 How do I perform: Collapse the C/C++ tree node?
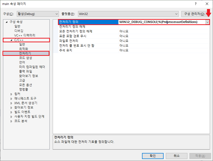click(11, 40)
